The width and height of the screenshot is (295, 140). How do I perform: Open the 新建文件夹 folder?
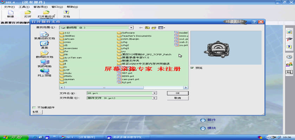click(x=128, y=61)
